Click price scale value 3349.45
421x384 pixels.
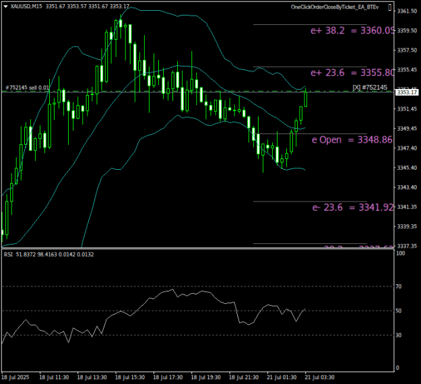[407, 129]
